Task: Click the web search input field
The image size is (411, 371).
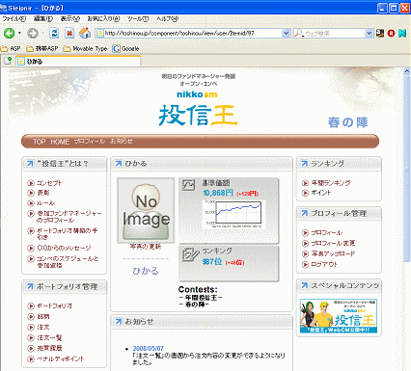Action: tap(333, 33)
